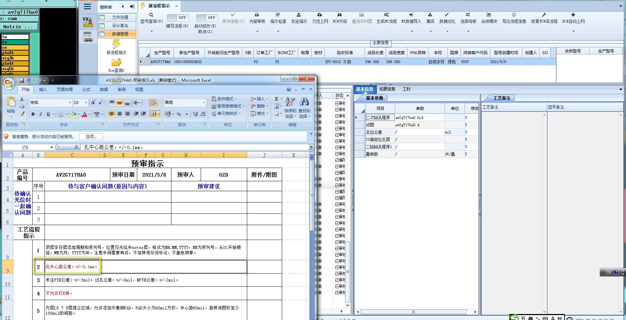
Task: Click pln2t layer in Matrix list
Action: pyautogui.click(x=15, y=53)
